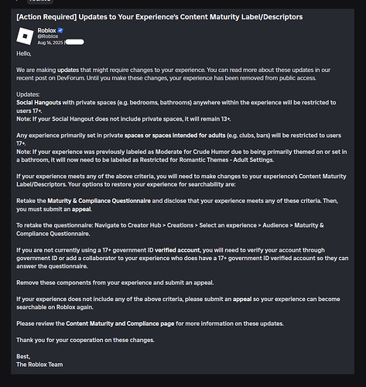The height and width of the screenshot is (387, 366).
Task: Follow the 'Social Hangouts' link
Action: click(x=39, y=103)
